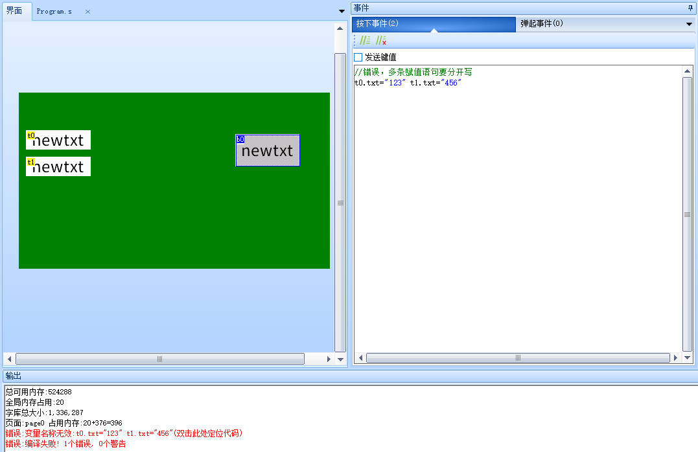Close the Program.s tab
Image resolution: width=698 pixels, height=452 pixels.
[x=87, y=11]
